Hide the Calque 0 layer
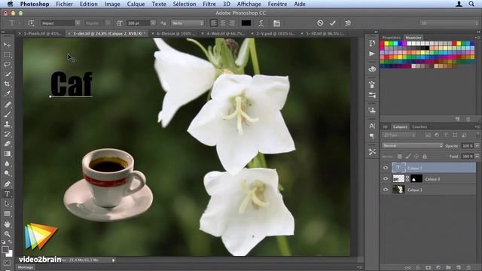Screen dimensions: 482x271 tap(386, 178)
